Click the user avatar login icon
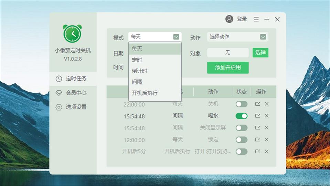Viewport: 330px width, 186px height. [x=229, y=19]
